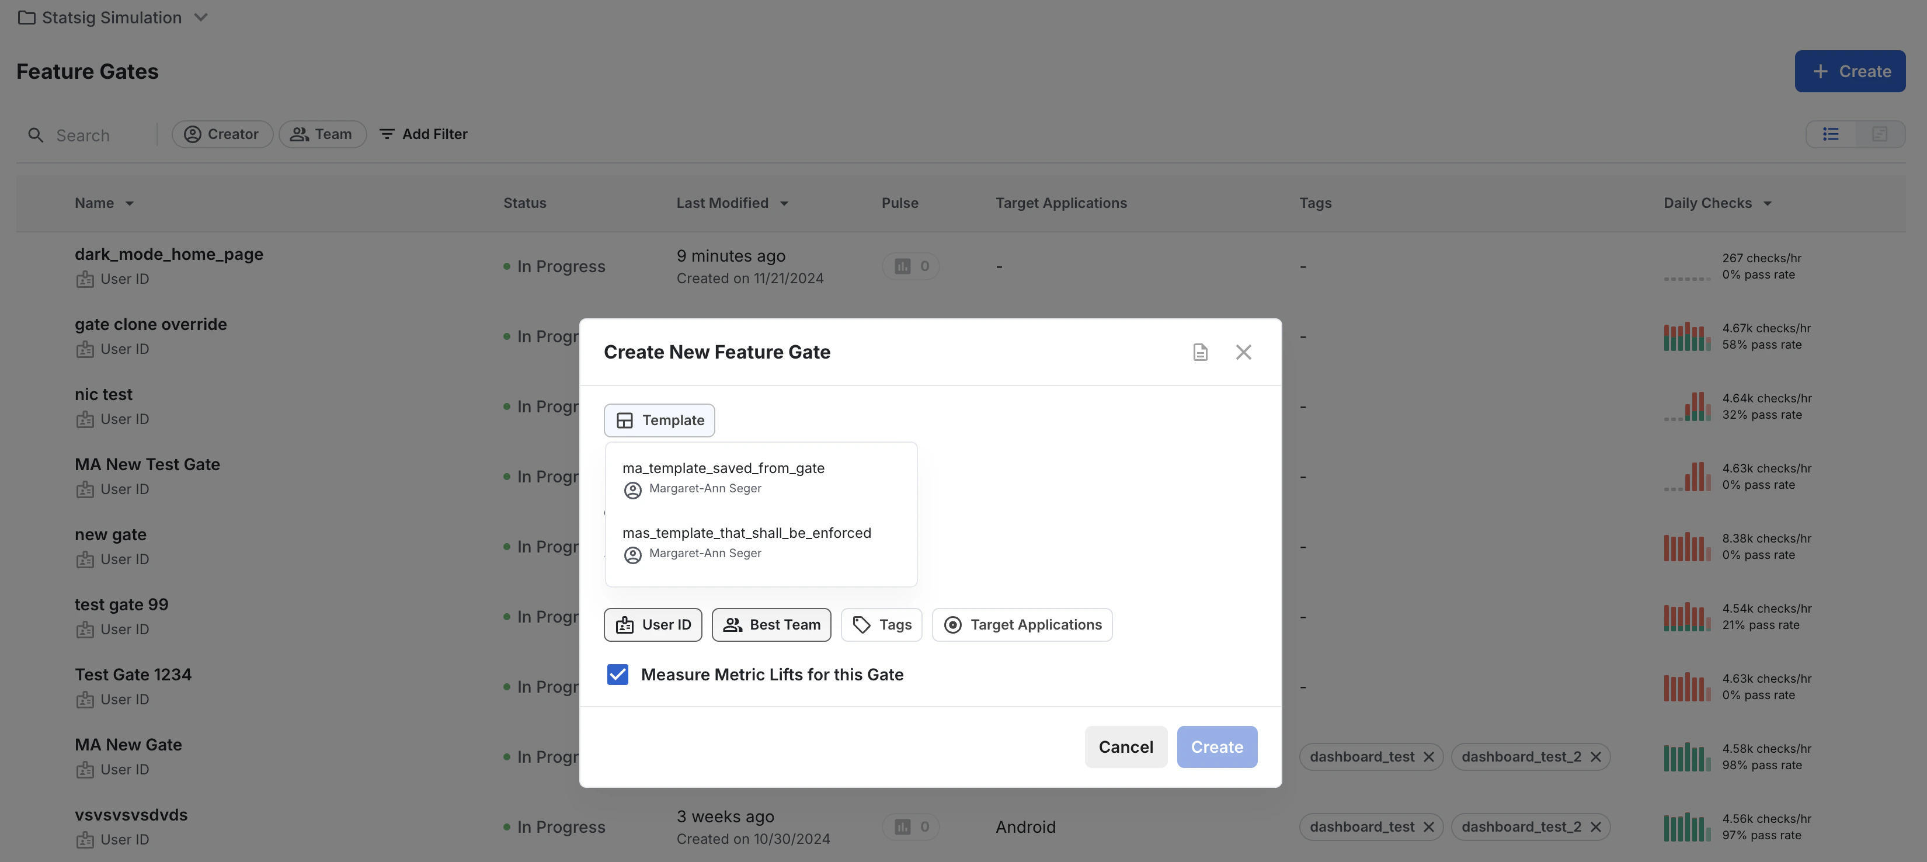Screen dimensions: 1927x862
Task: Expand the Statsig Simulation project dropdown
Action: tap(112, 17)
